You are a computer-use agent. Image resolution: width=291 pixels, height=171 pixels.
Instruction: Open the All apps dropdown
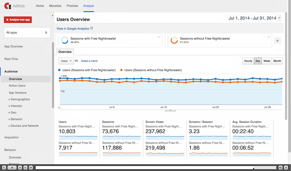(x=27, y=32)
